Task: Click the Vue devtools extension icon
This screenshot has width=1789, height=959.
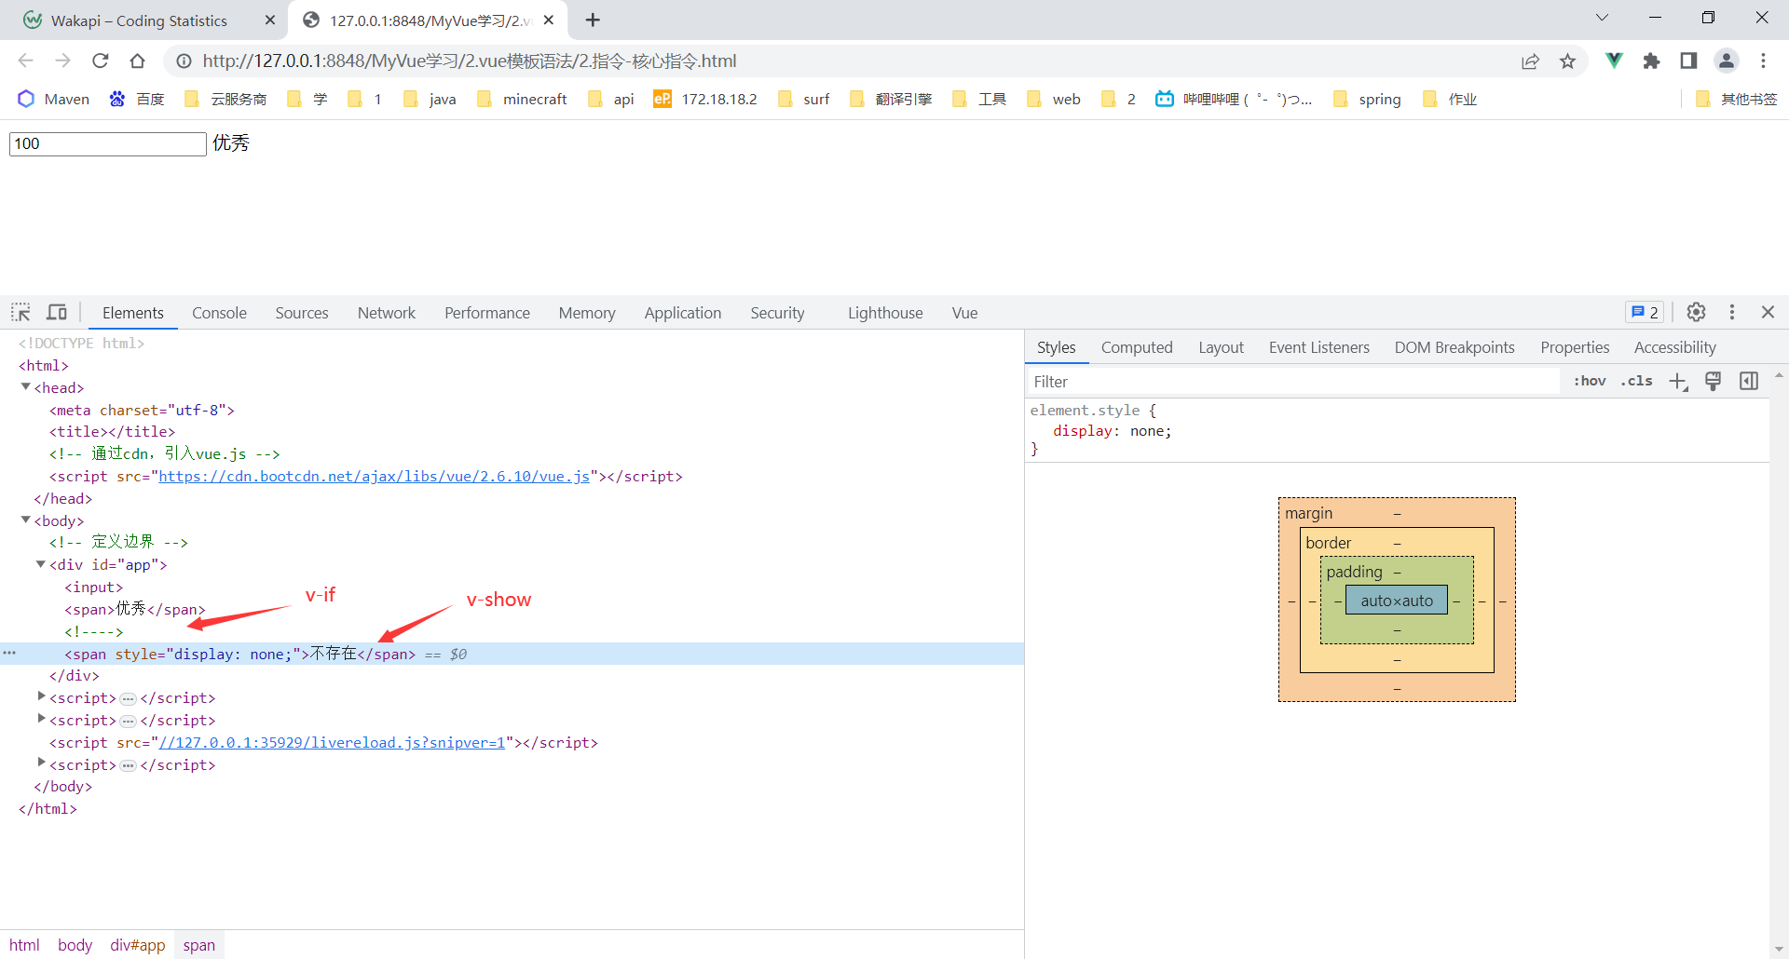Action: tap(1614, 61)
